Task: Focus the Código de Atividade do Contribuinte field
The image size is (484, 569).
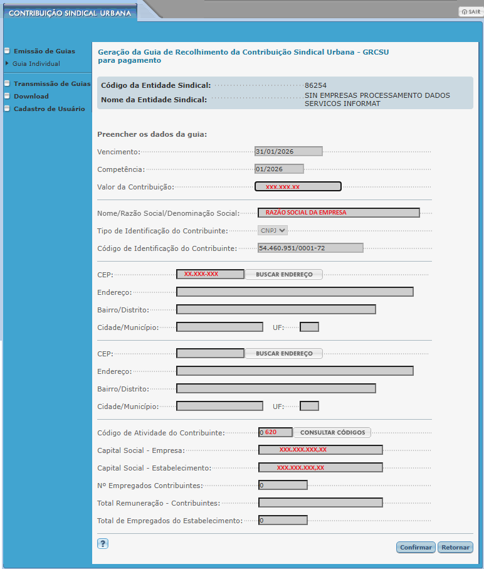Action: (x=275, y=432)
